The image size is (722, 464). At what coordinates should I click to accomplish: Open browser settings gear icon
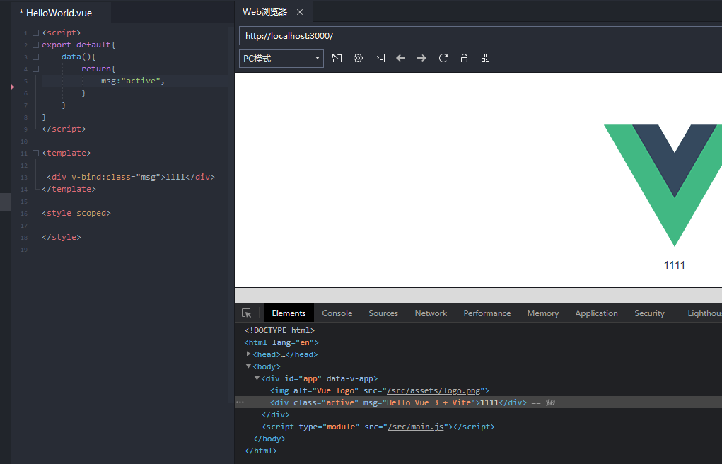click(359, 58)
